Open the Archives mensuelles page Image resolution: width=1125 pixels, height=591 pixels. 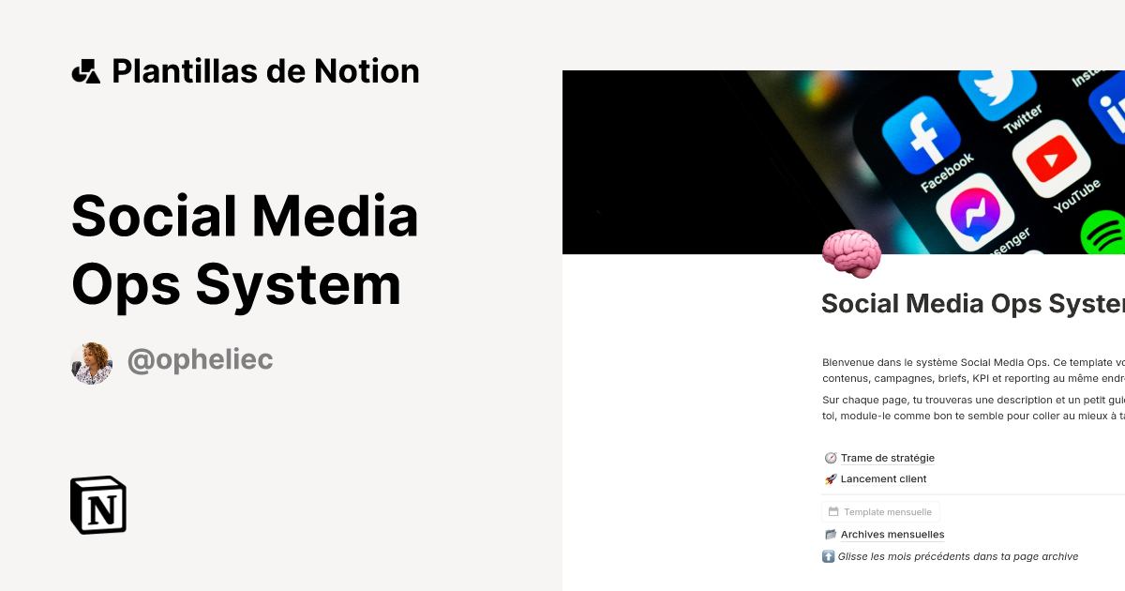[x=892, y=534]
